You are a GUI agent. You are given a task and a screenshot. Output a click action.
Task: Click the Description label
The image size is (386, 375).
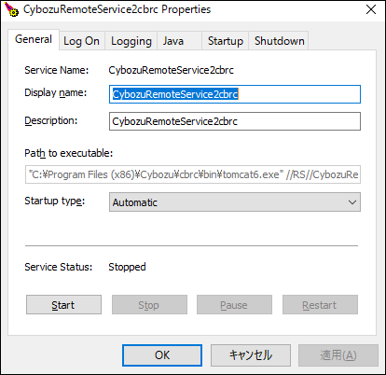point(51,120)
